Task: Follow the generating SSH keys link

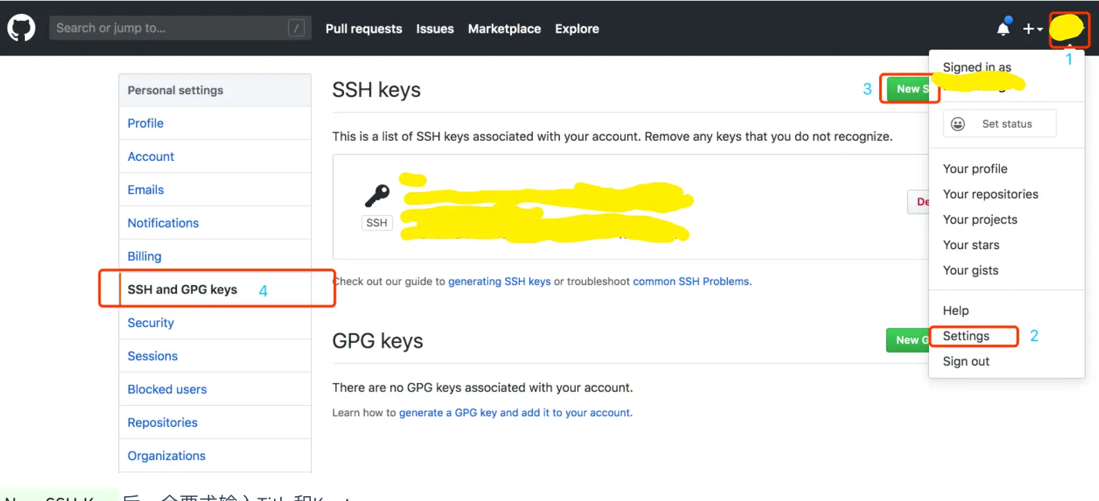Action: [500, 281]
